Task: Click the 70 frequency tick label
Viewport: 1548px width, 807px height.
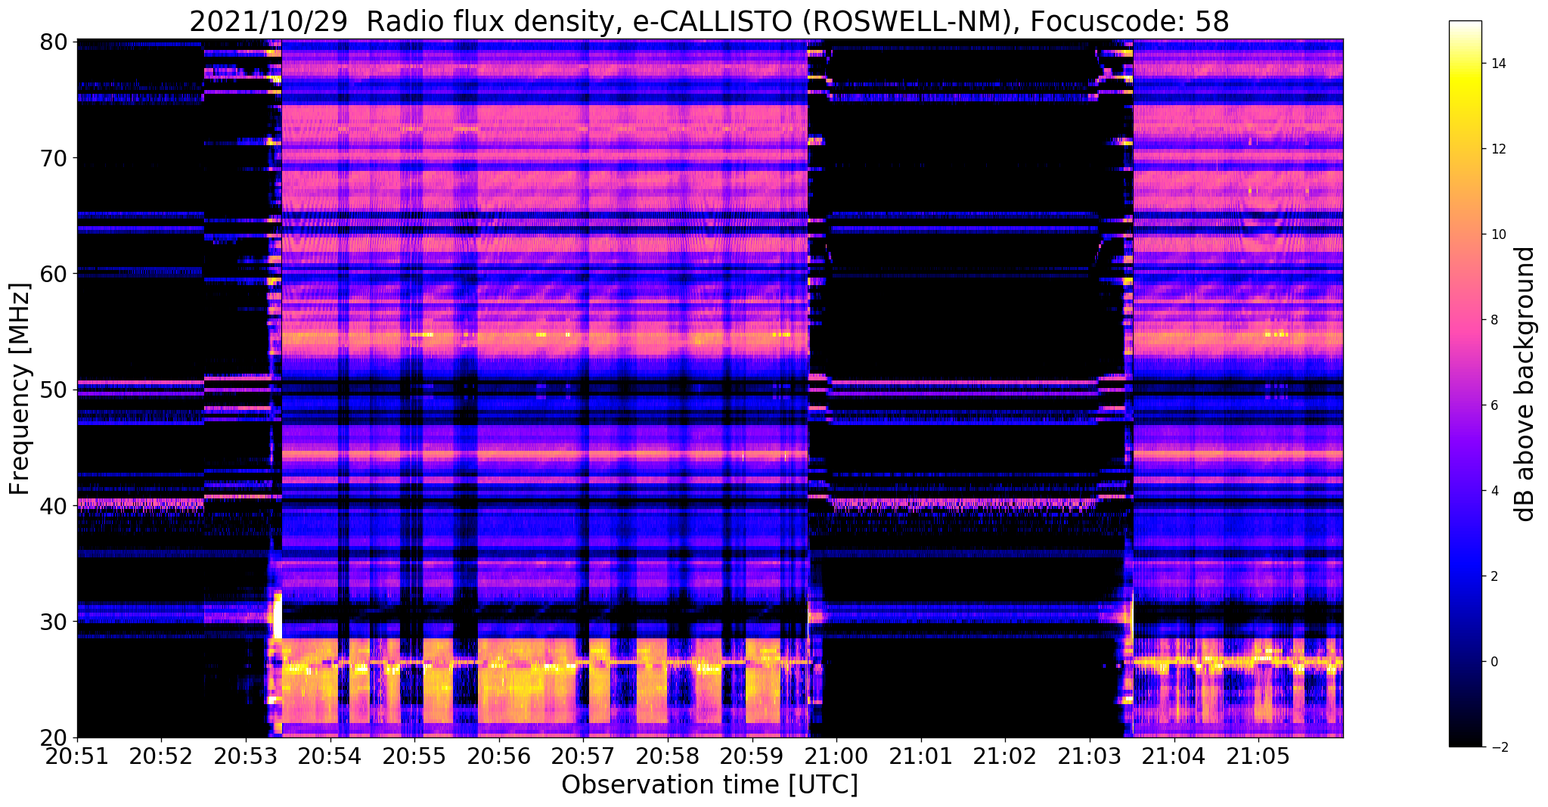Action: [x=52, y=158]
